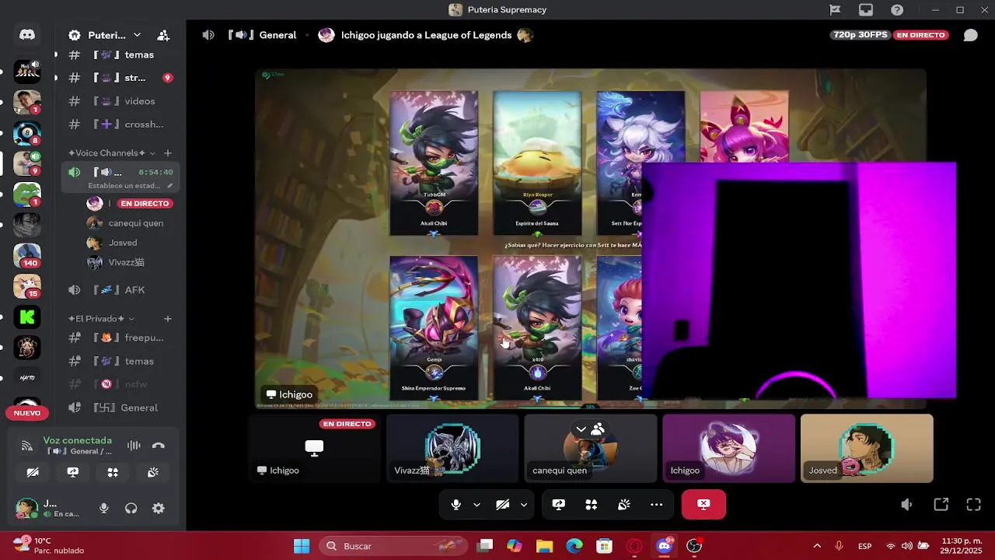995x560 pixels.
Task: Collapse participant tiles chevron
Action: pyautogui.click(x=581, y=429)
